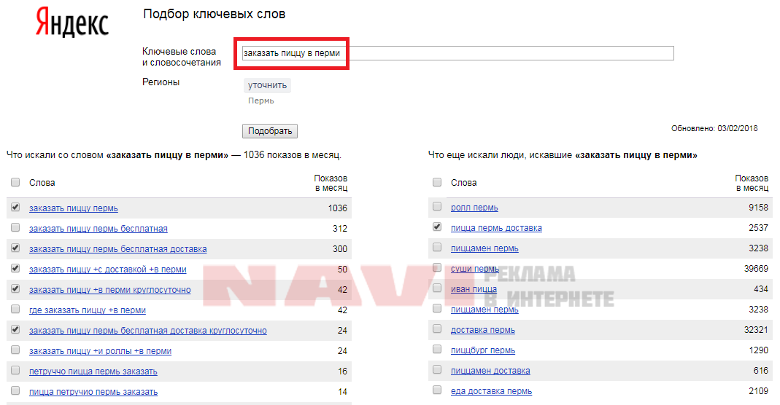Image resolution: width=780 pixels, height=405 pixels.
Task: Open the бесплатная доставка круглосуточно keyword link
Action: [147, 331]
